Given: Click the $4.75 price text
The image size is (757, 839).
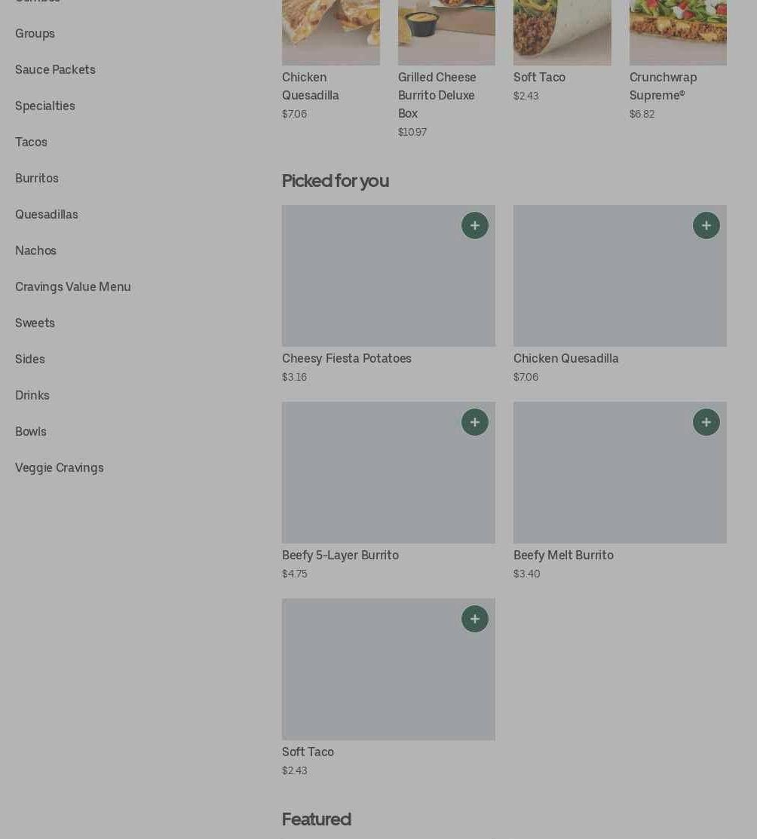Looking at the screenshot, I should [295, 574].
